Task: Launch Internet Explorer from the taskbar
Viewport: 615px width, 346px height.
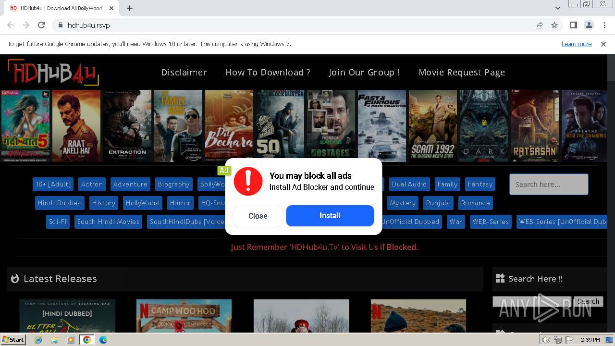Action: pyautogui.click(x=38, y=340)
